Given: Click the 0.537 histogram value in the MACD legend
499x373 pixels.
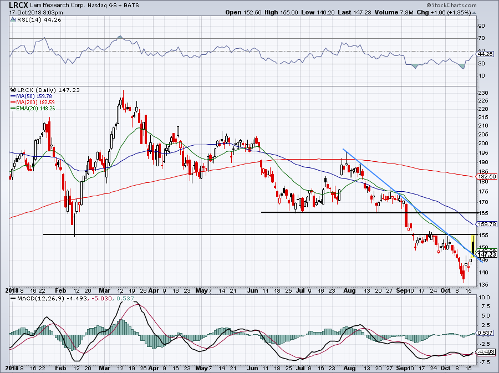Looking at the screenshot, I should [x=125, y=299].
